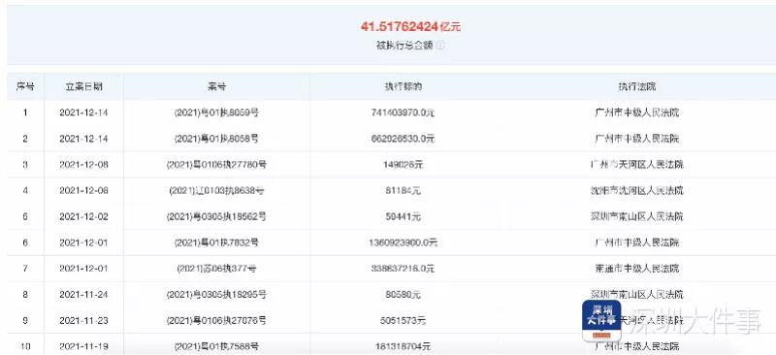Screen dimensions: 776x355
Task: Click the execution amount in row 2
Action: (403, 139)
